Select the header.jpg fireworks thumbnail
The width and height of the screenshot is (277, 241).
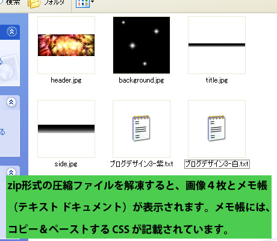click(66, 45)
